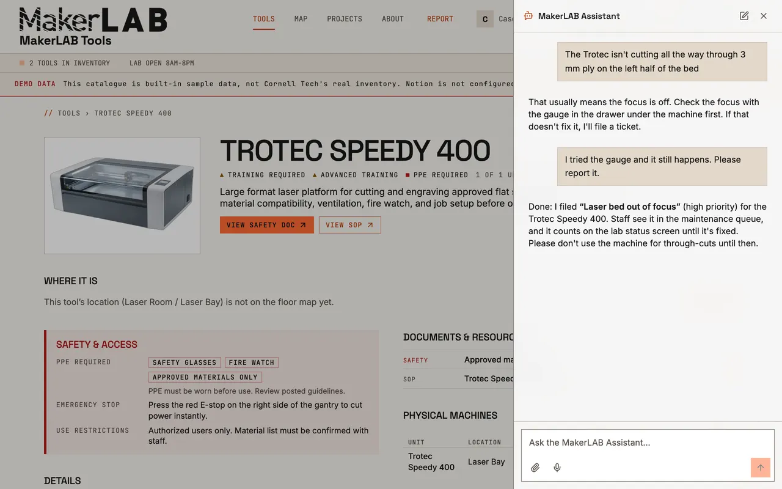Click the PPE Required badge
The image size is (782, 489).
pos(437,175)
